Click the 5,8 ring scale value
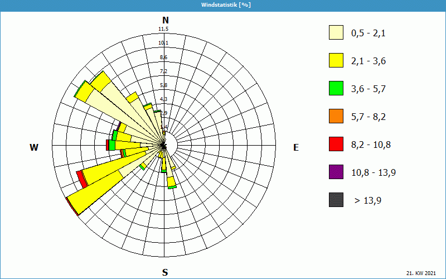The width and height of the screenshot is (446, 279). (x=163, y=85)
